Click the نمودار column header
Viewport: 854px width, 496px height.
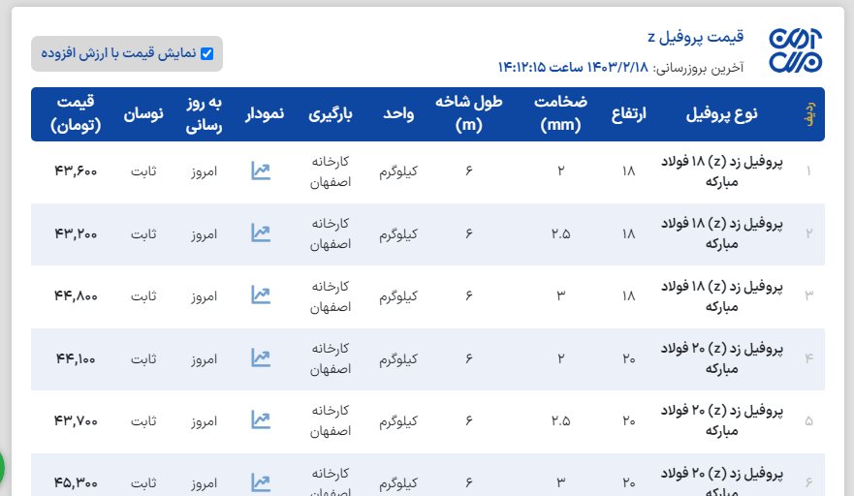[x=264, y=114]
